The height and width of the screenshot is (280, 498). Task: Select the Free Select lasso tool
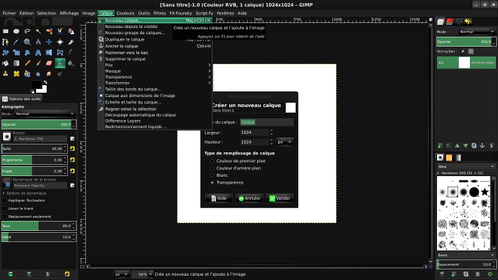[27, 31]
